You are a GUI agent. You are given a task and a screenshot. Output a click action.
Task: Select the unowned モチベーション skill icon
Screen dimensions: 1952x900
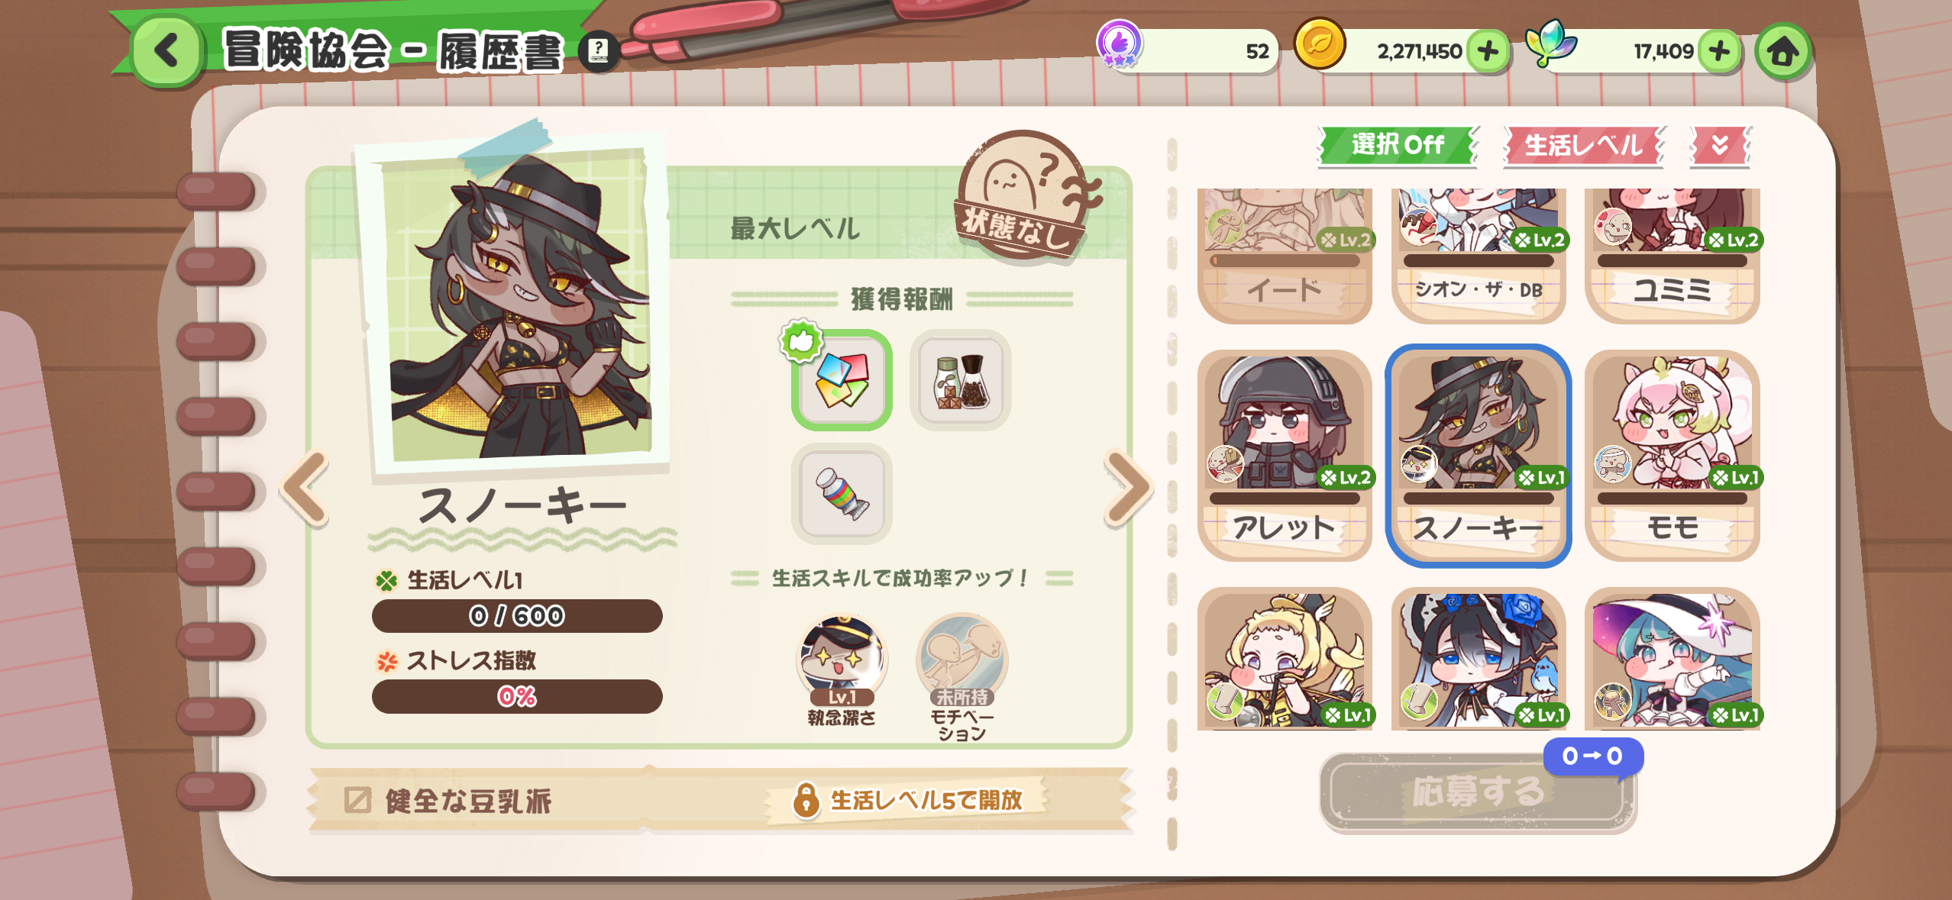tap(961, 662)
